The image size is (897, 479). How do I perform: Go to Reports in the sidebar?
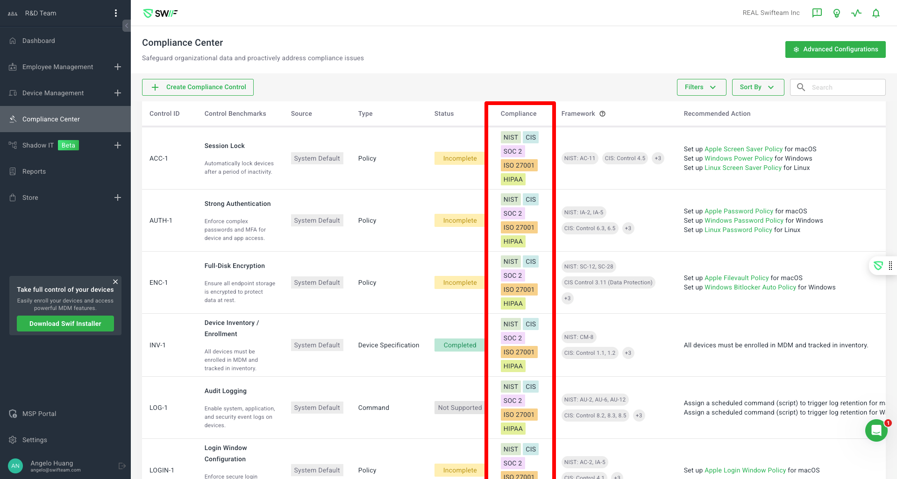point(34,171)
